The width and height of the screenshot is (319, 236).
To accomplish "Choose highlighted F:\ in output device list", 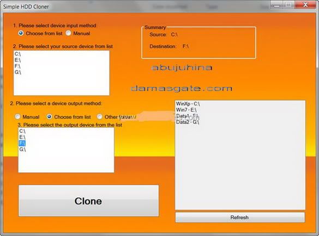I will click(22, 144).
